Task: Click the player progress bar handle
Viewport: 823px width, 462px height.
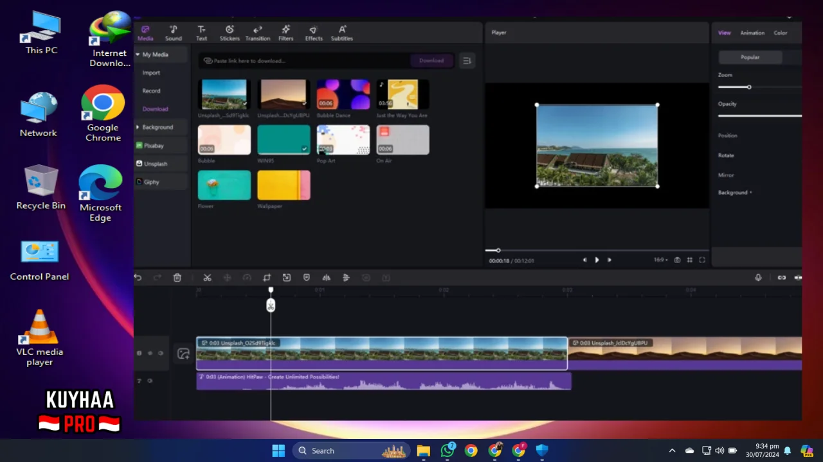Action: click(x=498, y=250)
